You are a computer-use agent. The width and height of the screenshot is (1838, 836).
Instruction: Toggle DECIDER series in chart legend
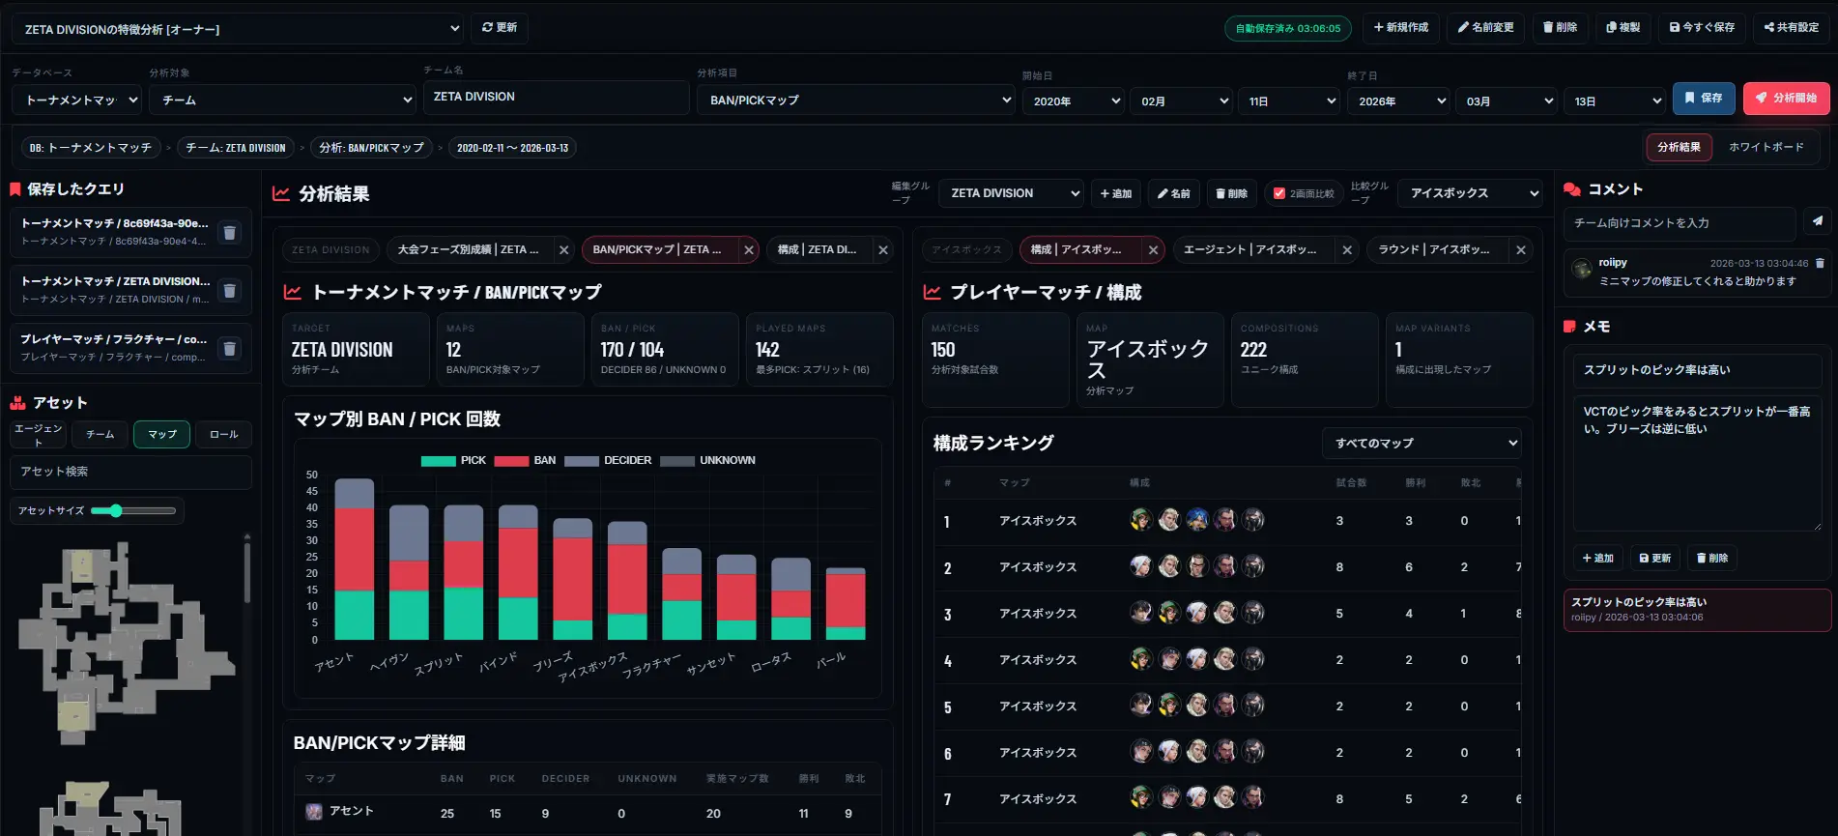click(x=608, y=460)
